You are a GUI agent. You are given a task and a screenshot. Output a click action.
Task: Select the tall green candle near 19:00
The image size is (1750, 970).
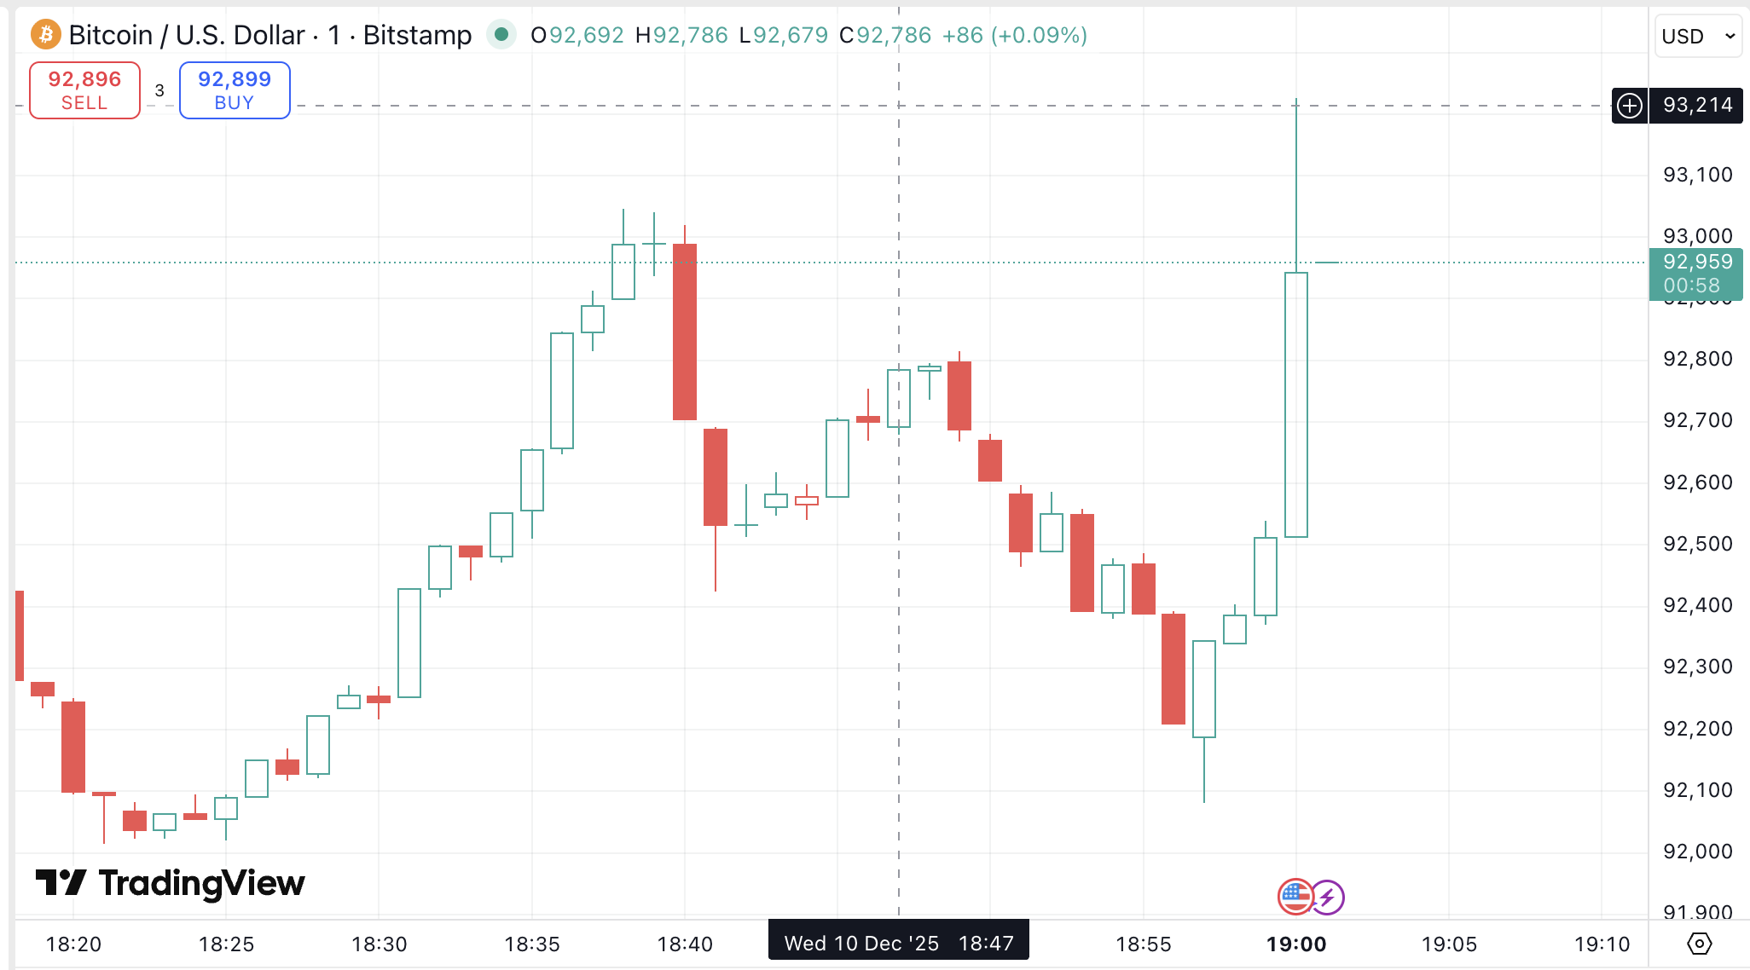[x=1297, y=401]
